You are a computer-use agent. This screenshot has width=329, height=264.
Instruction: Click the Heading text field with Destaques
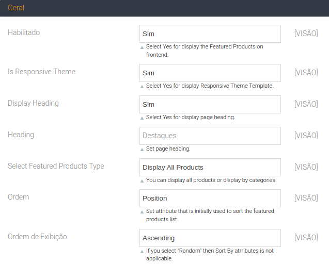[x=210, y=136]
